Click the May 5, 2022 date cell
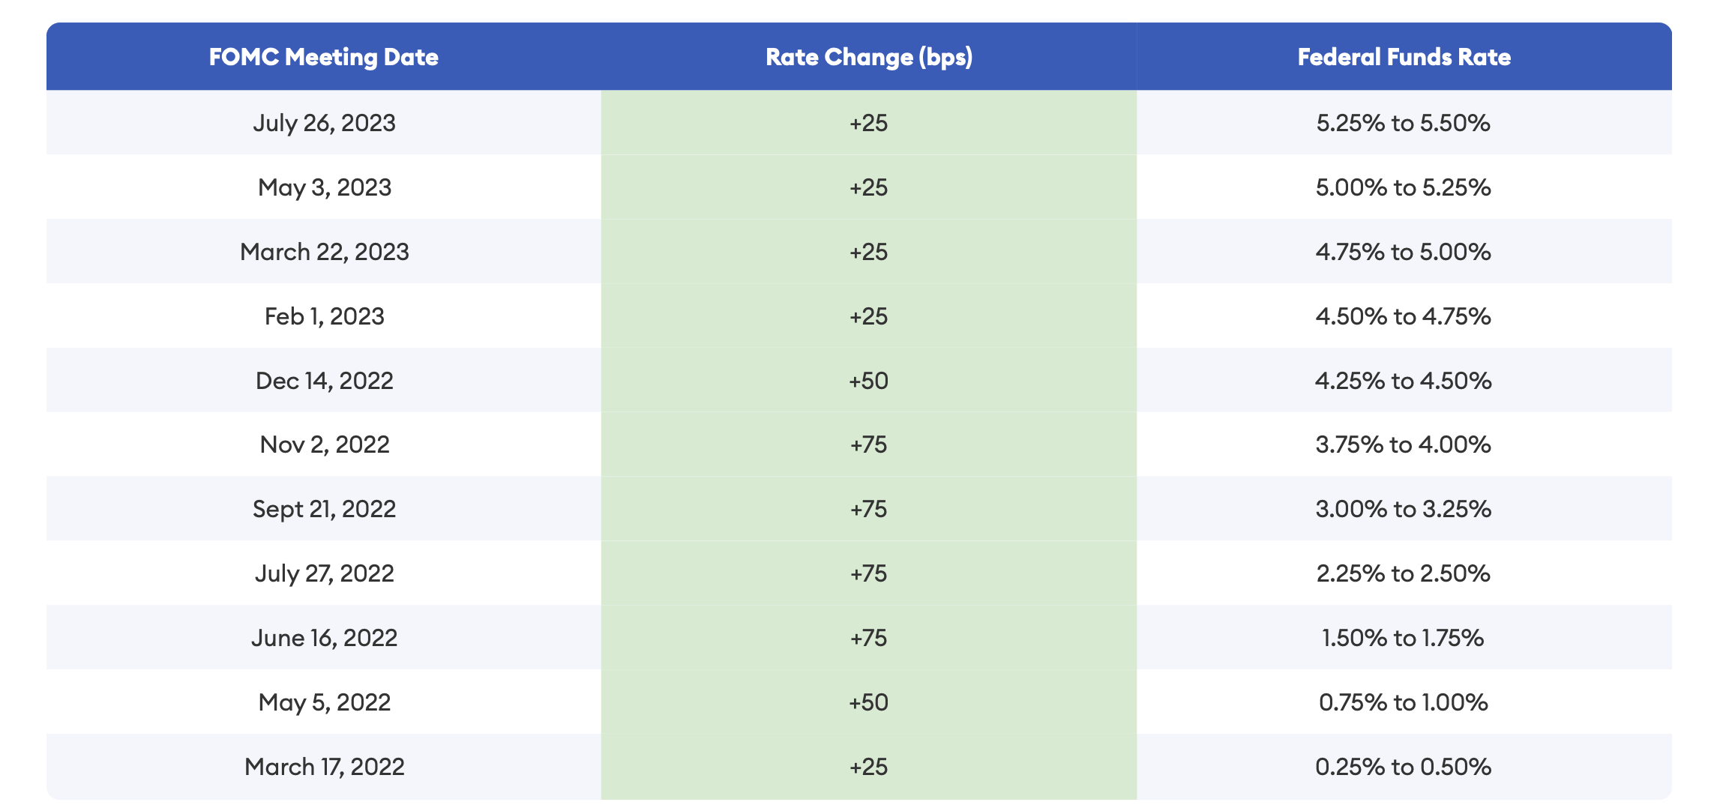Image resolution: width=1714 pixels, height=811 pixels. [324, 702]
